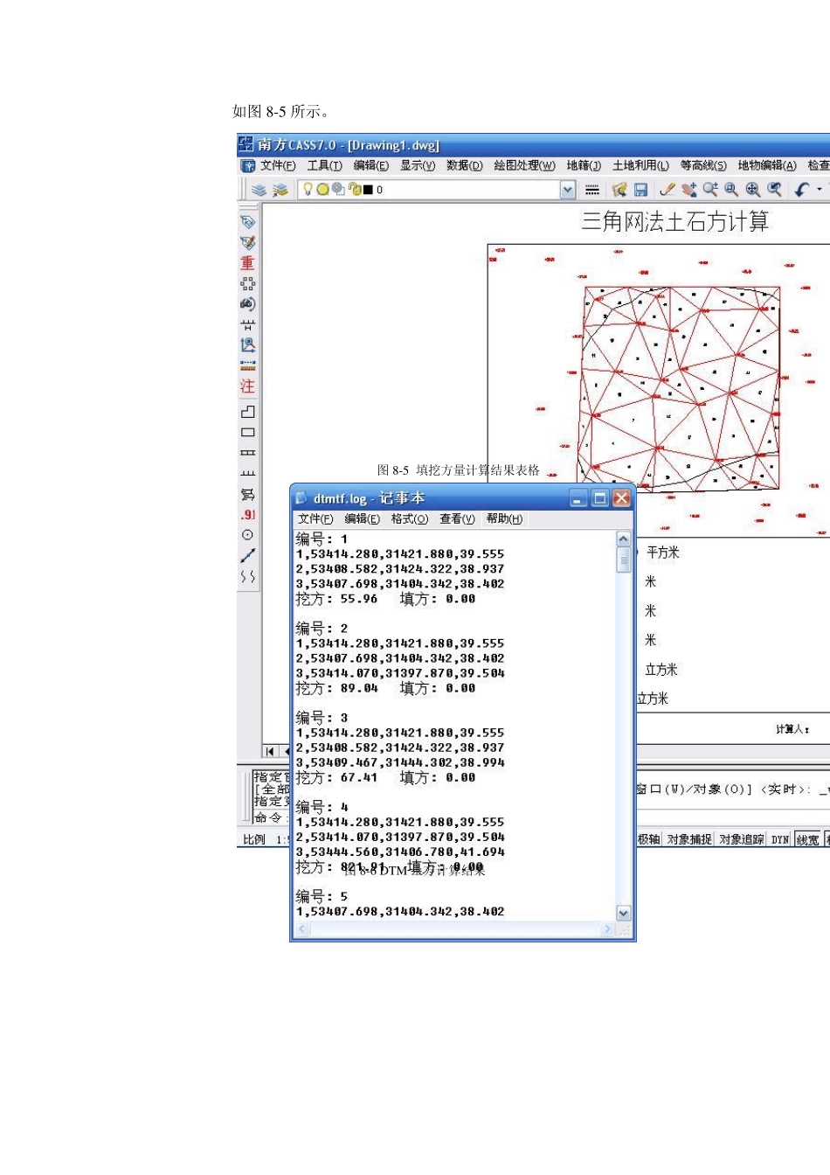Click Notepad's vertical scrollbar down arrow
The image size is (830, 1175).
pyautogui.click(x=623, y=913)
